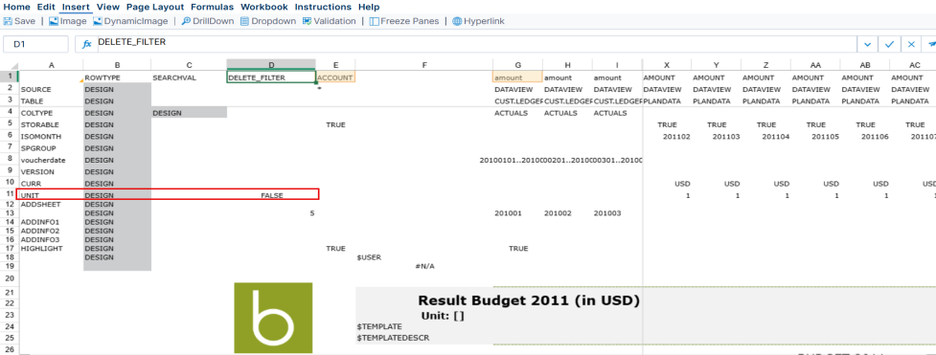Confirm the formula with the checkmark icon

[x=889, y=44]
